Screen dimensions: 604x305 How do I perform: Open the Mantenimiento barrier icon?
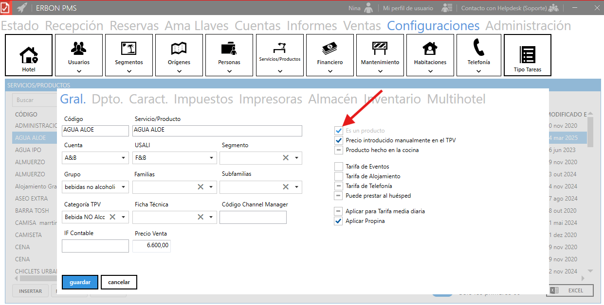[x=380, y=49]
